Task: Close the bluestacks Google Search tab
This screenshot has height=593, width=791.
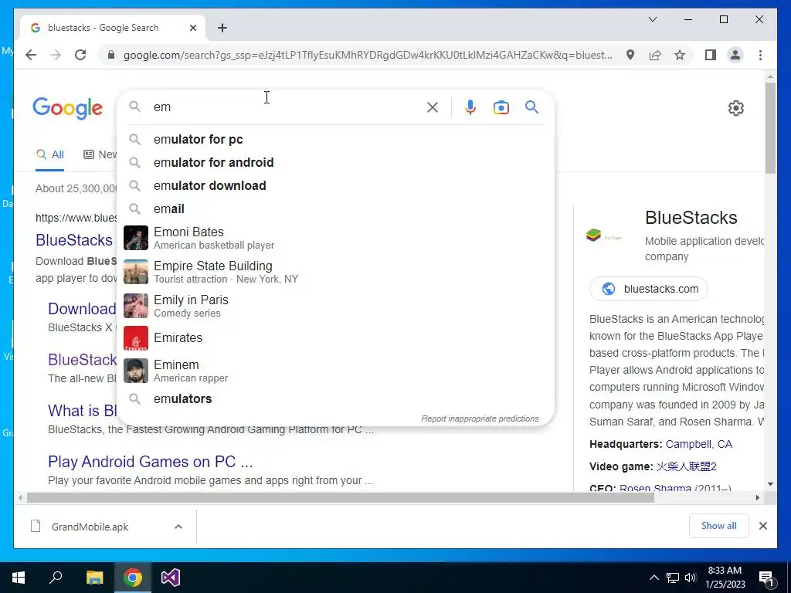Action: (x=192, y=28)
